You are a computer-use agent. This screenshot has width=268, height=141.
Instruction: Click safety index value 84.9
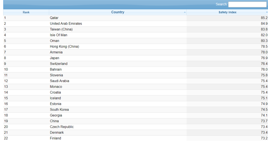tap(264, 24)
